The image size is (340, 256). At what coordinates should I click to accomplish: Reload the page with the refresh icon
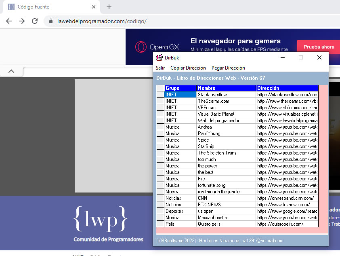35,21
